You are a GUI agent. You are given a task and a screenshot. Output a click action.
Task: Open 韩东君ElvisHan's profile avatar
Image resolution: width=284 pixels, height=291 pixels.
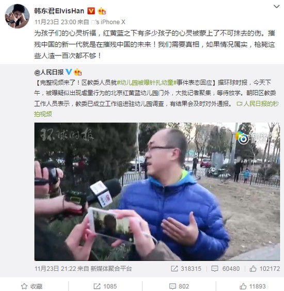(17, 16)
